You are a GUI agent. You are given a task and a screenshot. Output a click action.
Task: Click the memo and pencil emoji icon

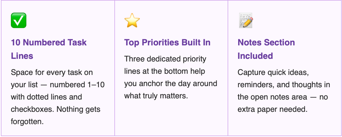246,20
